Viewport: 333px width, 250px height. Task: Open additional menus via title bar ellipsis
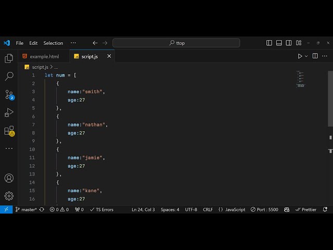[73, 43]
